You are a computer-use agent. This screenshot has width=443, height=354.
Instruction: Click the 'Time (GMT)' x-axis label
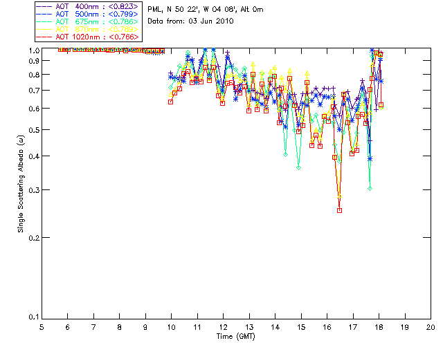click(236, 336)
